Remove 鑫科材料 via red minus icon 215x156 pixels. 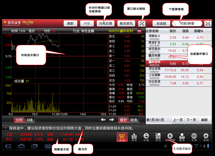coord(139,31)
